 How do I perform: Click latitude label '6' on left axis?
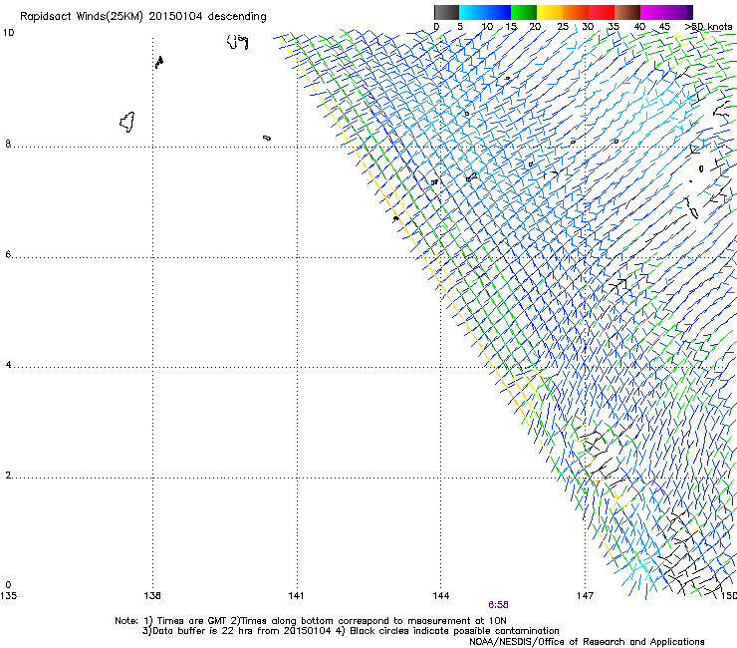8,254
